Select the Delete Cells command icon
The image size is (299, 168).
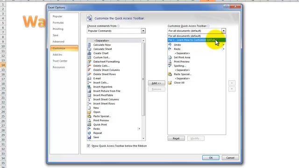pos(89,66)
